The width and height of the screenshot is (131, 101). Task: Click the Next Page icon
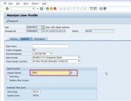click(82, 9)
